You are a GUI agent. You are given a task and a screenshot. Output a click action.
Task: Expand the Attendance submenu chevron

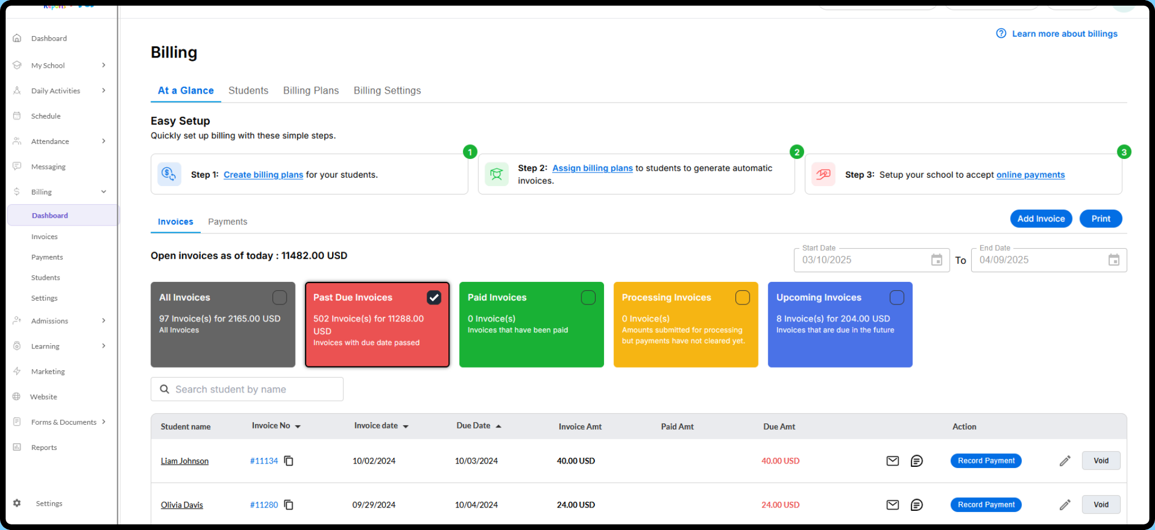pyautogui.click(x=104, y=141)
